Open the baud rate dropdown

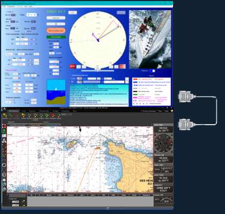(x=108, y=79)
